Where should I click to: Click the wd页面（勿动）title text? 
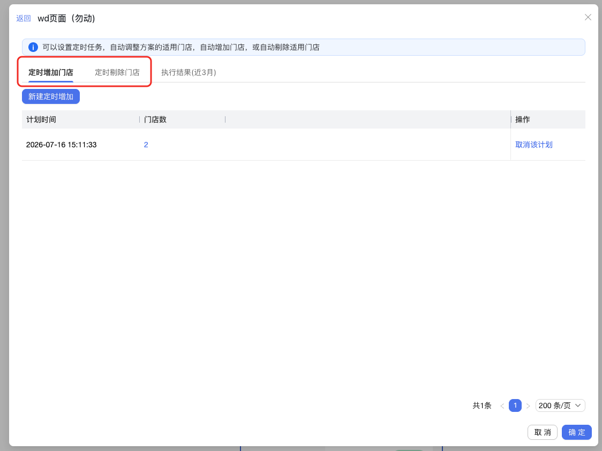tap(66, 18)
